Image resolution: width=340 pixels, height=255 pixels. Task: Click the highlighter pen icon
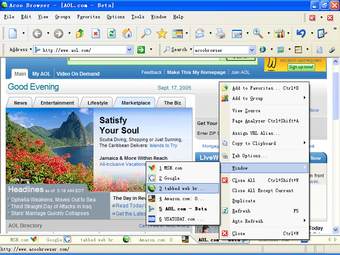point(332,50)
